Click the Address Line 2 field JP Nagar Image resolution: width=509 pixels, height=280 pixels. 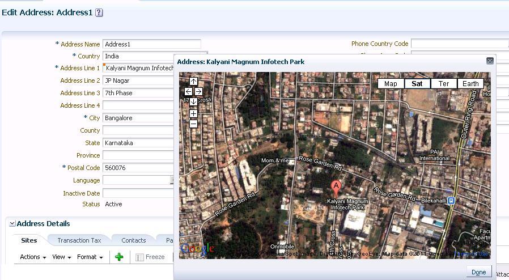138,80
